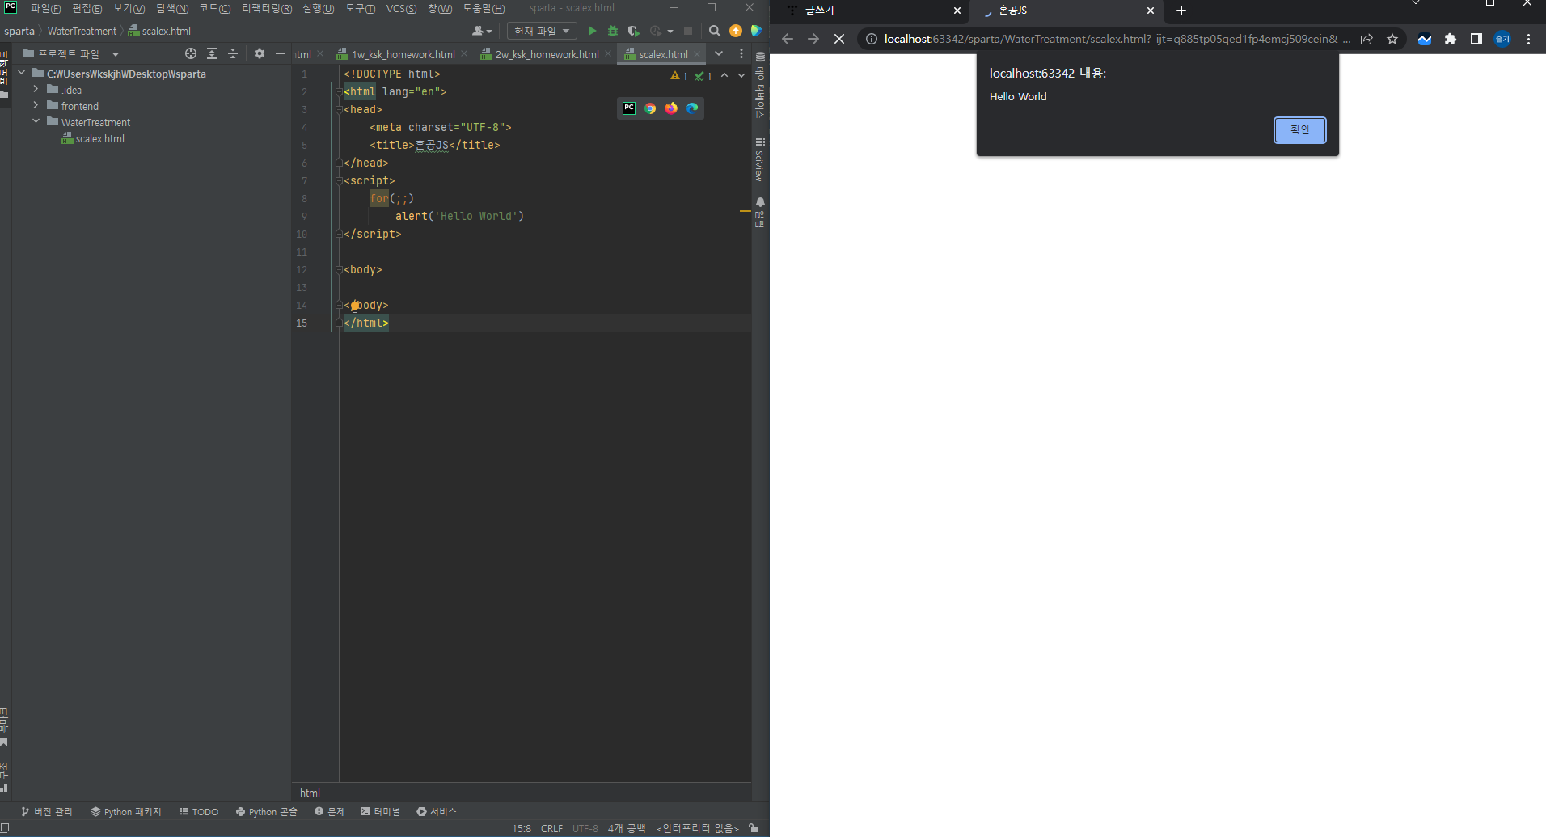
Task: Click the 15:8 cursor position in status bar
Action: click(522, 828)
